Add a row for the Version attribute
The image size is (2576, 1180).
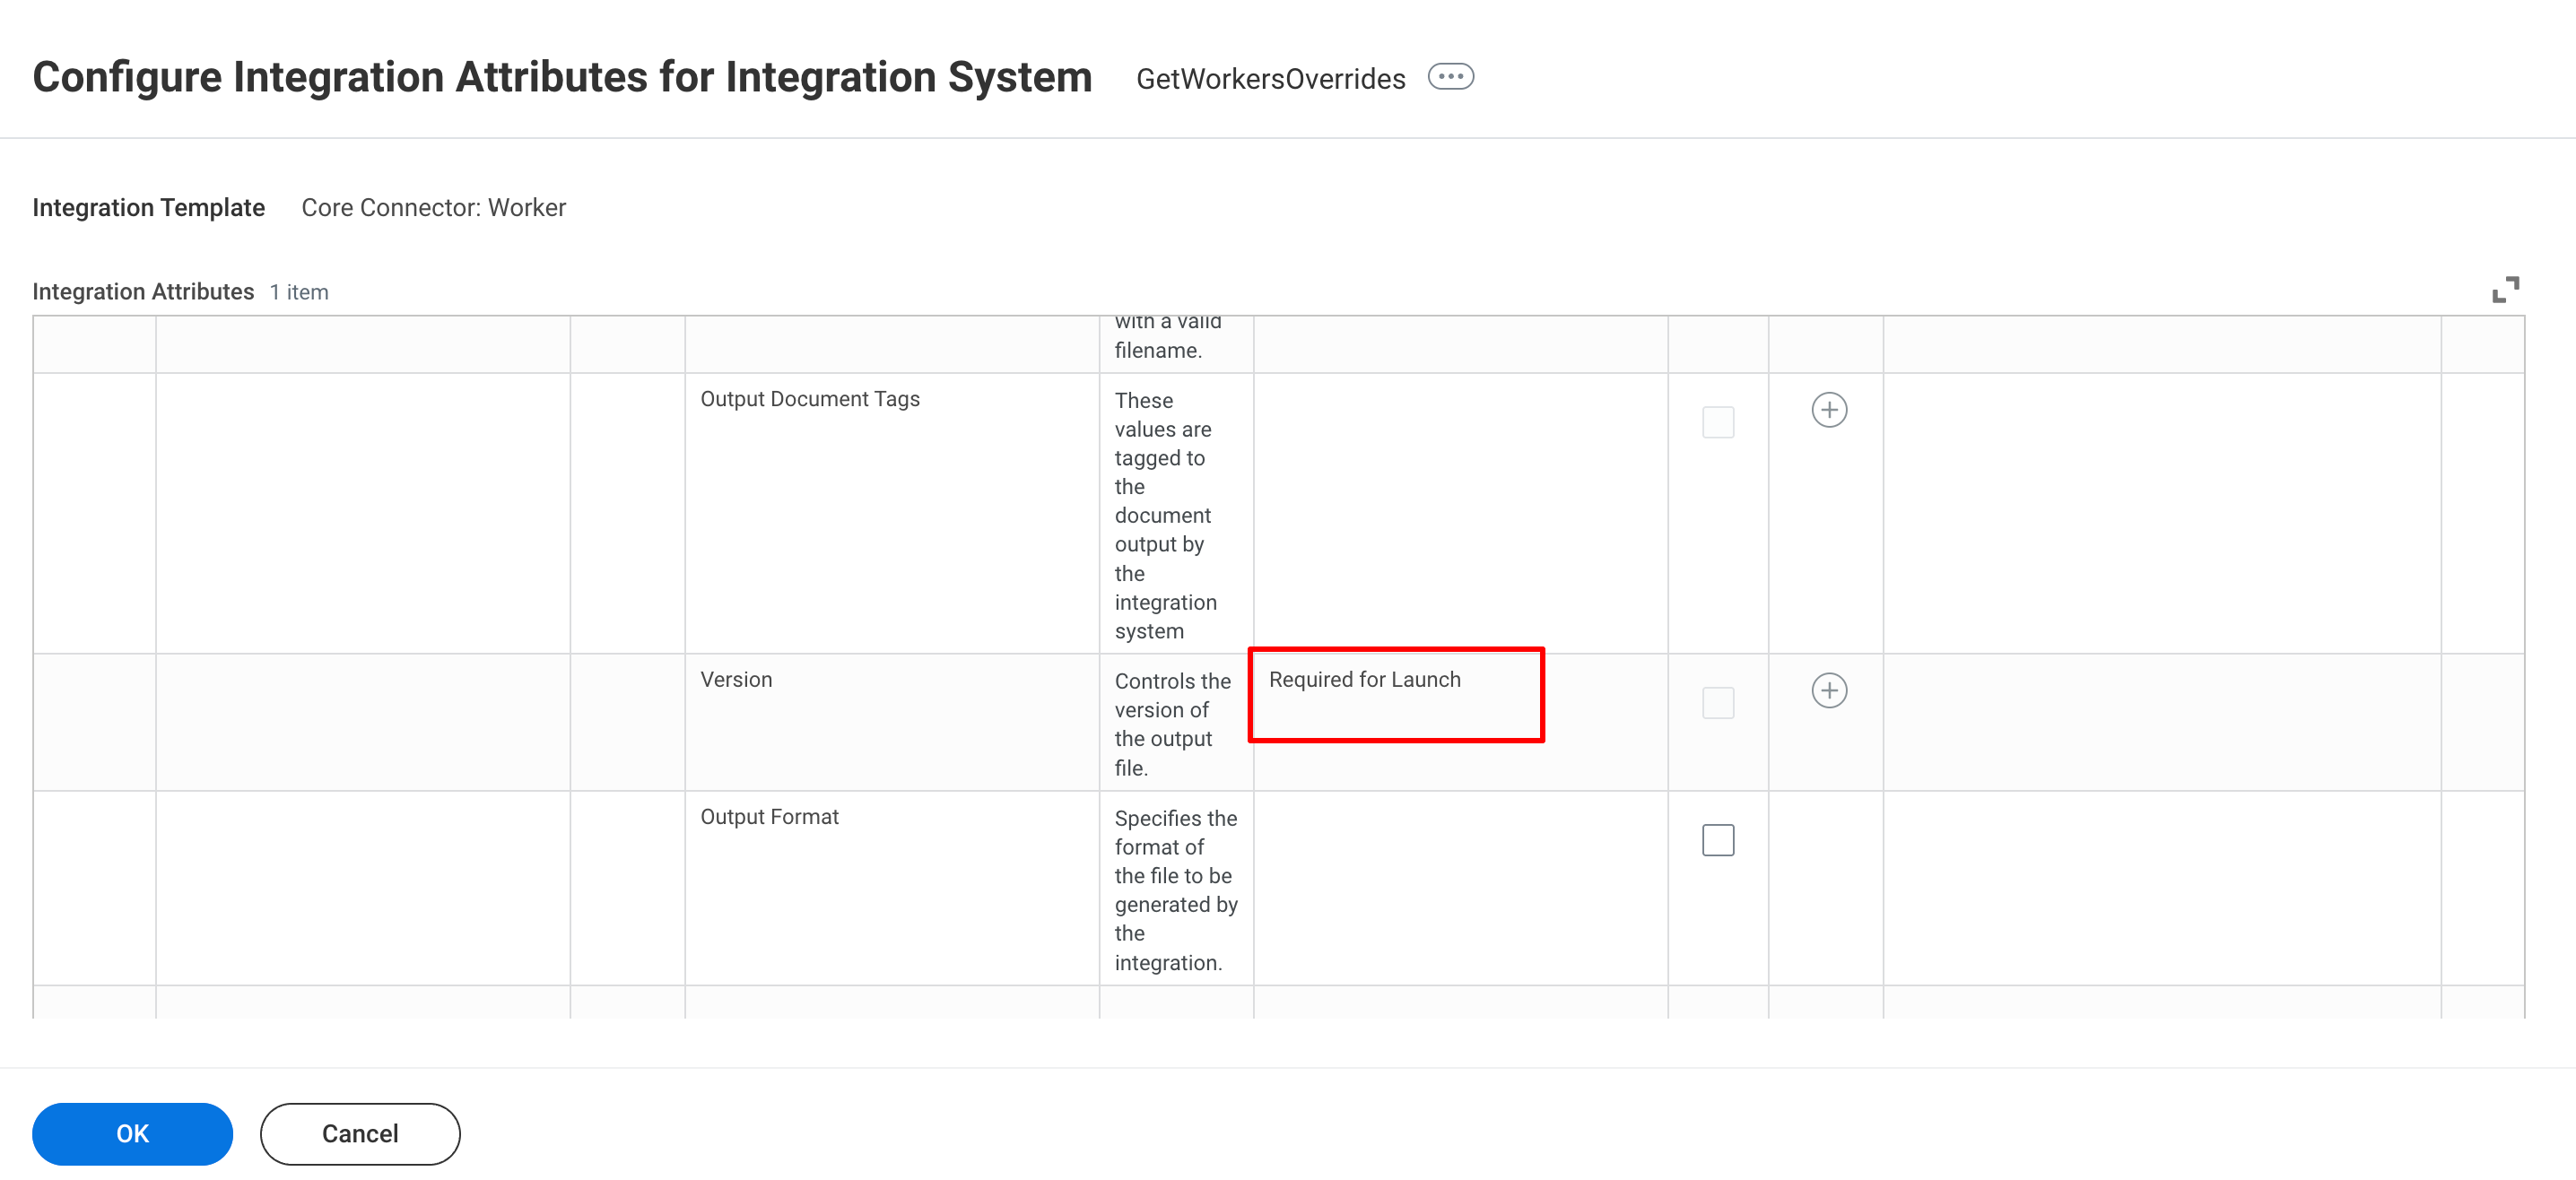(1828, 690)
